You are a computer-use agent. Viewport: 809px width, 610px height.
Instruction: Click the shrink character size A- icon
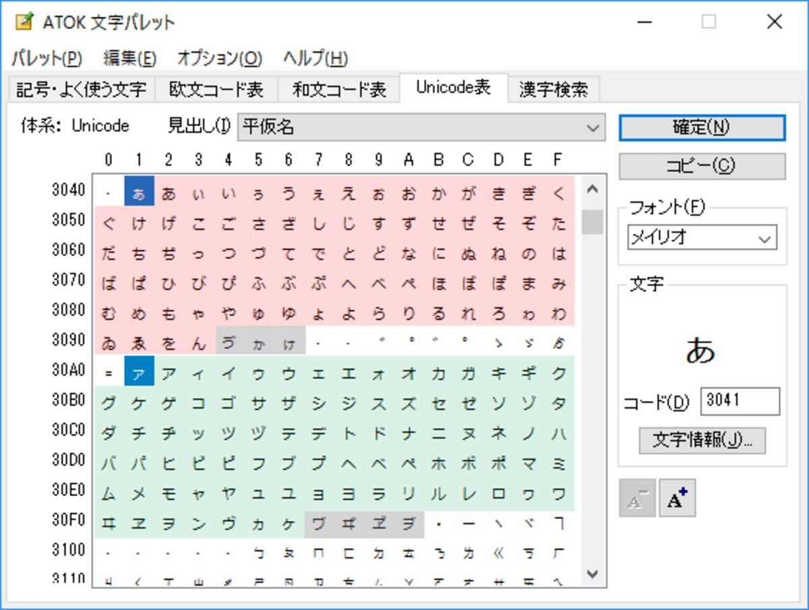[x=637, y=498]
